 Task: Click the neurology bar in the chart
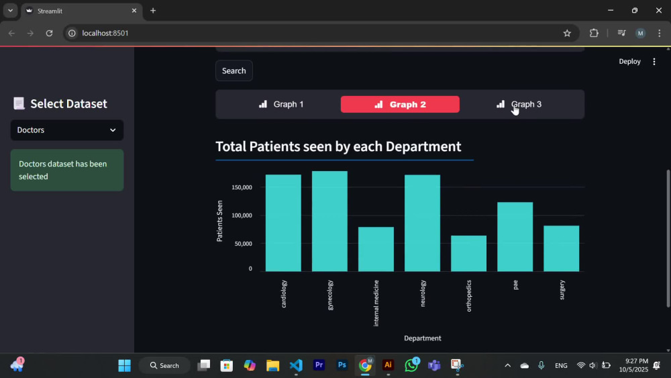(x=422, y=223)
